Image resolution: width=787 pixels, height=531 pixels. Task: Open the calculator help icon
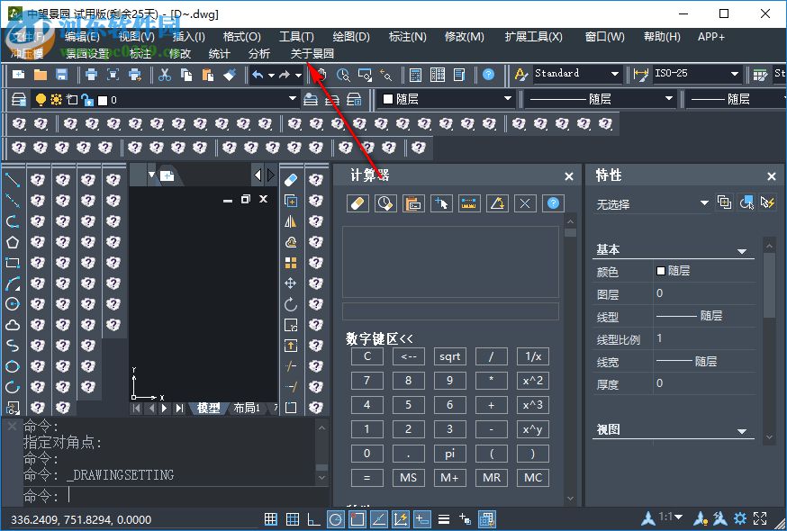click(x=552, y=203)
